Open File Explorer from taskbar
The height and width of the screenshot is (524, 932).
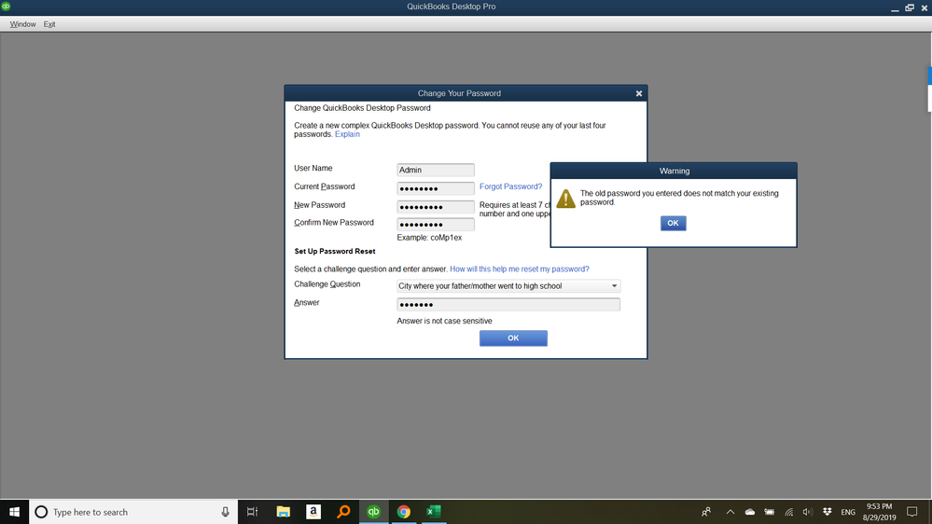pyautogui.click(x=283, y=512)
